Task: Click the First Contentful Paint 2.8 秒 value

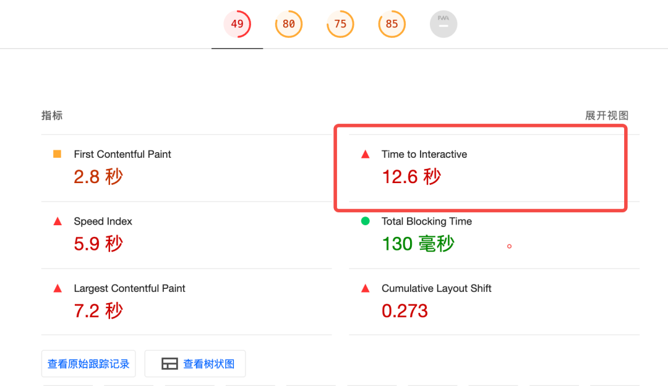Action: tap(98, 177)
